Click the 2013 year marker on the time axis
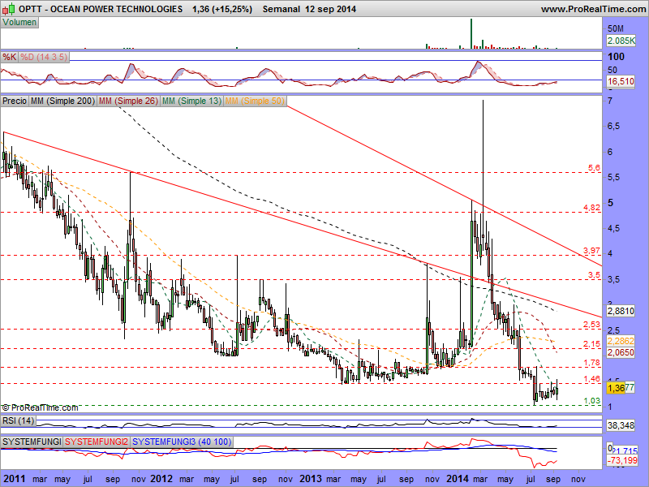This screenshot has width=649, height=487. click(x=311, y=479)
